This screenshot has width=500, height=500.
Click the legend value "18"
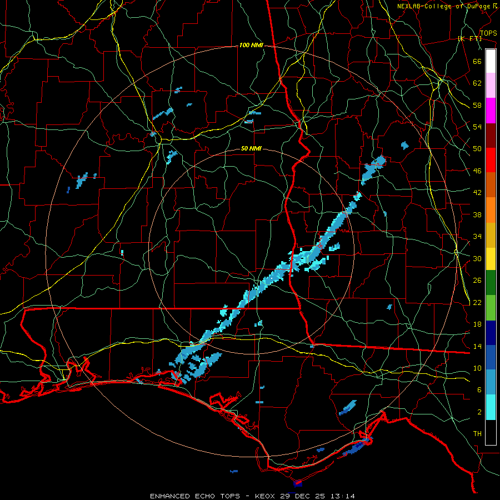tap(477, 324)
